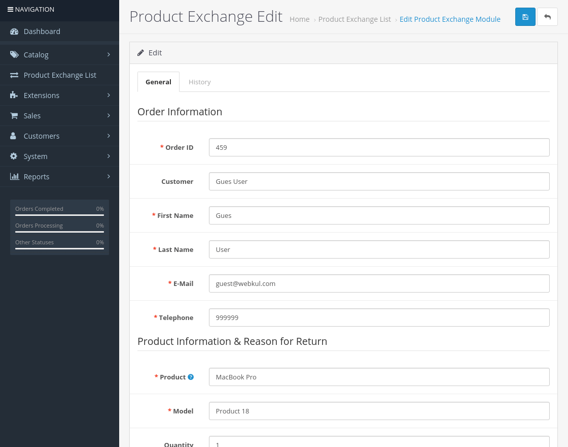Viewport: 568px width, 447px height.
Task: Open Product Exchange List breadcrumb link
Action: tap(354, 19)
